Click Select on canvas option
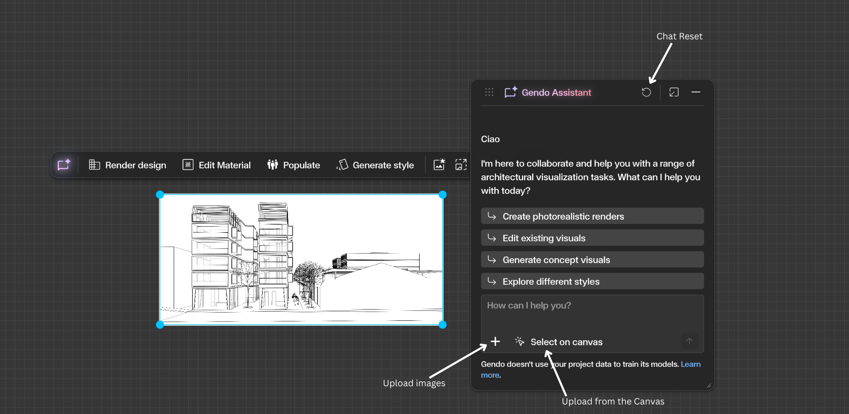Screen dimensions: 849x414 559,342
